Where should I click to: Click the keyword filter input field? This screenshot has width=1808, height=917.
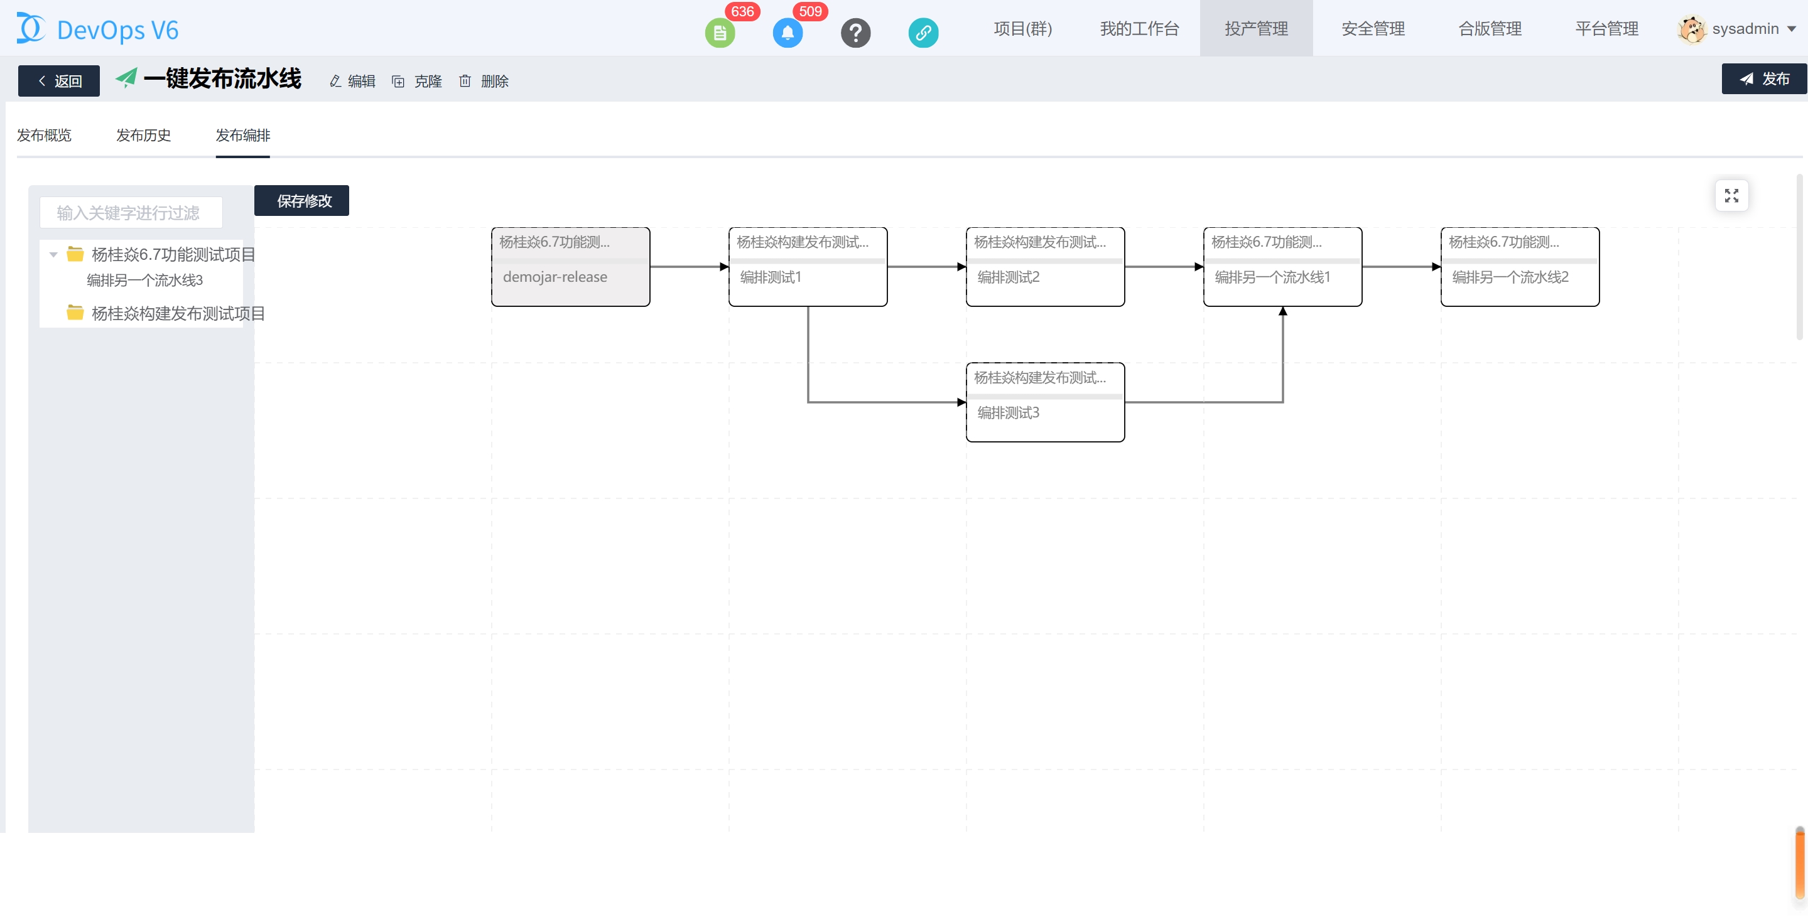tap(131, 213)
